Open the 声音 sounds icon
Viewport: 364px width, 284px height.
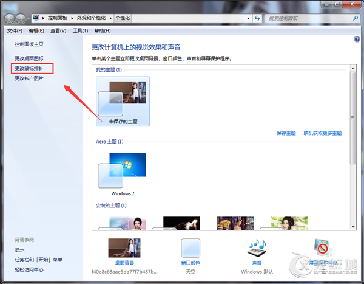(257, 248)
